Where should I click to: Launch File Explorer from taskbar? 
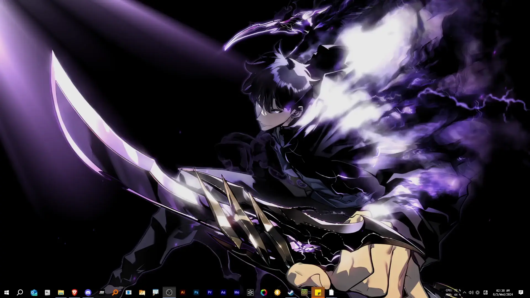(x=61, y=292)
